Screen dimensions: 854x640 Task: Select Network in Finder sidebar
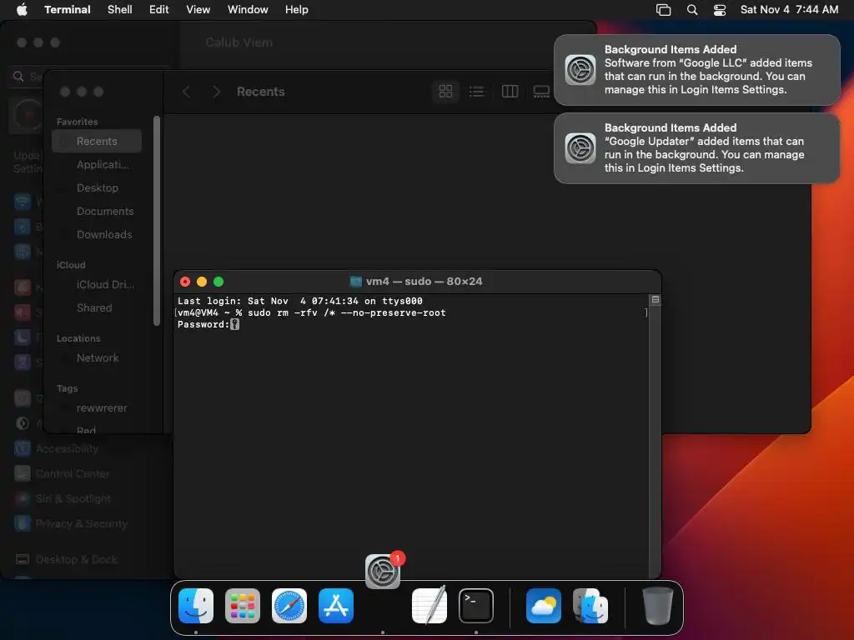(x=97, y=358)
